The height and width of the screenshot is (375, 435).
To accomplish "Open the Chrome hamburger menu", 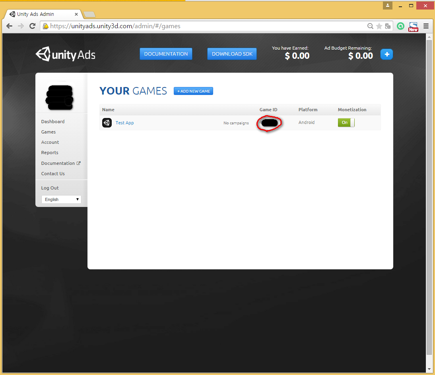I will click(426, 26).
